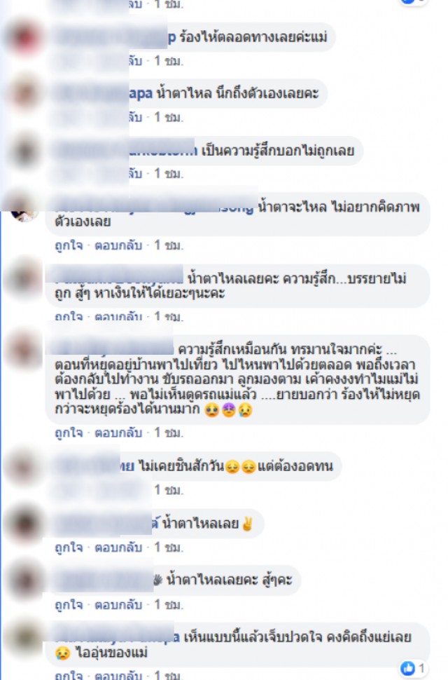The height and width of the screenshot is (680, 448).
Task: Click the sad emojis in the 'ไม่เคยชินสักวัน' comment
Action: (241, 467)
